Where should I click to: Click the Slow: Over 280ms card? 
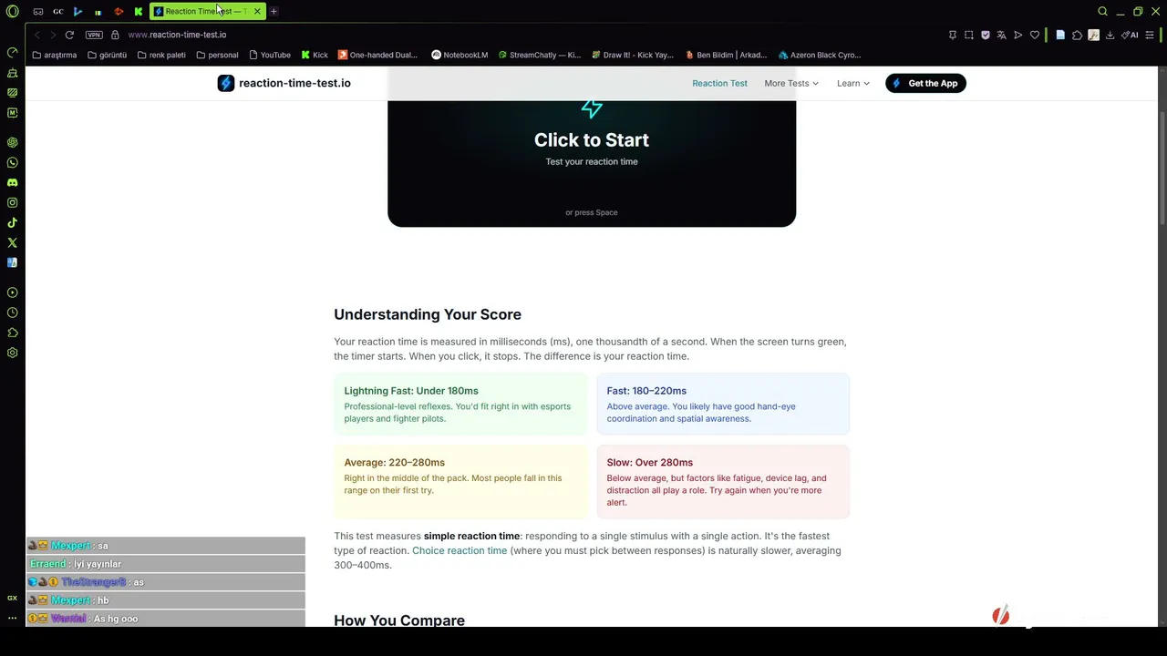(x=723, y=482)
